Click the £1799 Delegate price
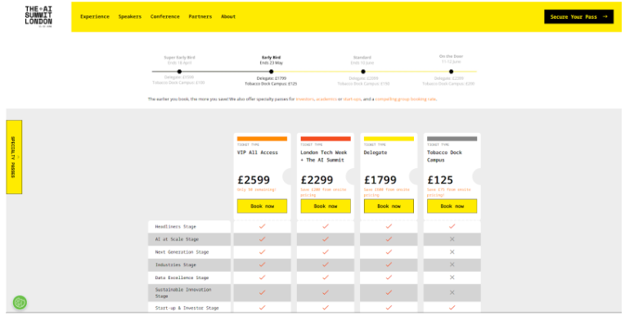This screenshot has height=315, width=625. tap(380, 180)
